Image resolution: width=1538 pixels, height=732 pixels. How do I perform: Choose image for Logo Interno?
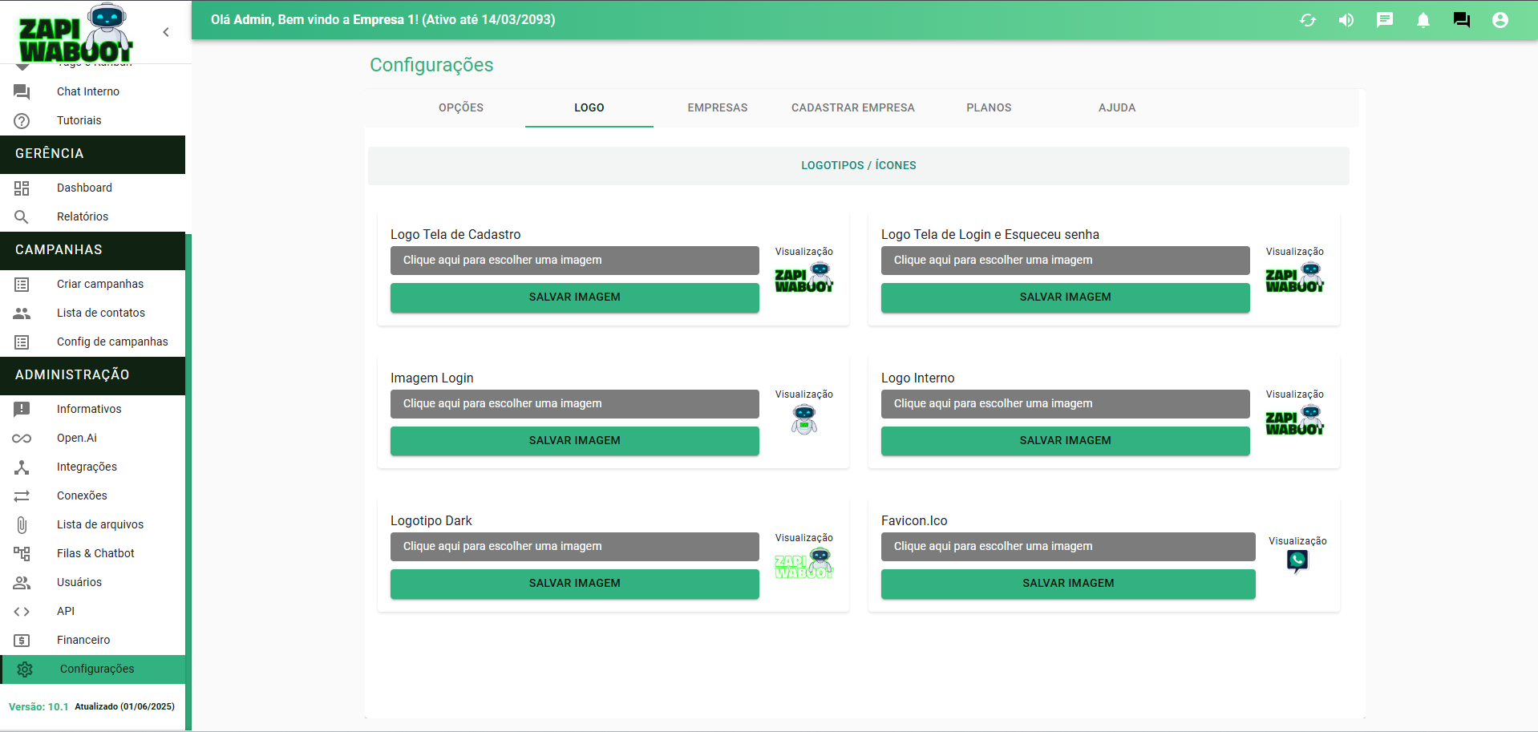click(x=1066, y=403)
